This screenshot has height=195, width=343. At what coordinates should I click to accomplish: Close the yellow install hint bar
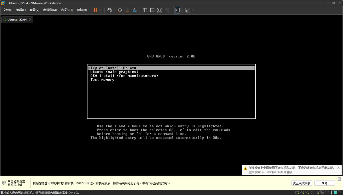pyautogui.click(x=339, y=179)
